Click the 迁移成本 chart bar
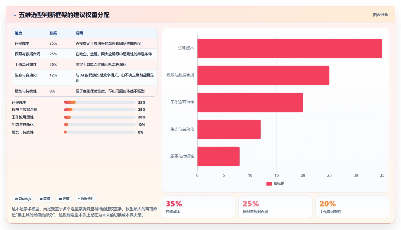The image size is (401, 230). point(289,48)
